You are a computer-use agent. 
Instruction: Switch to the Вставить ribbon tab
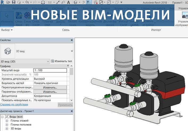[73, 8]
